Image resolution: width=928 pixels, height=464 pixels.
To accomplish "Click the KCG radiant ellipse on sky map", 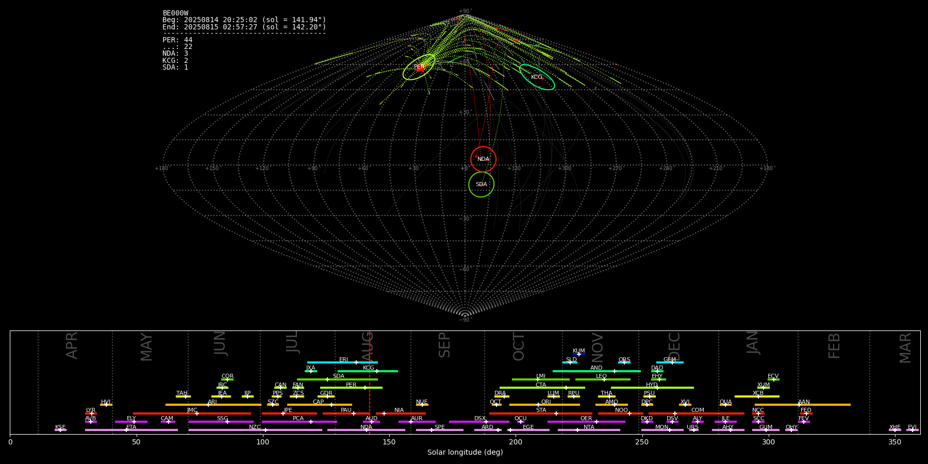I will [x=537, y=77].
